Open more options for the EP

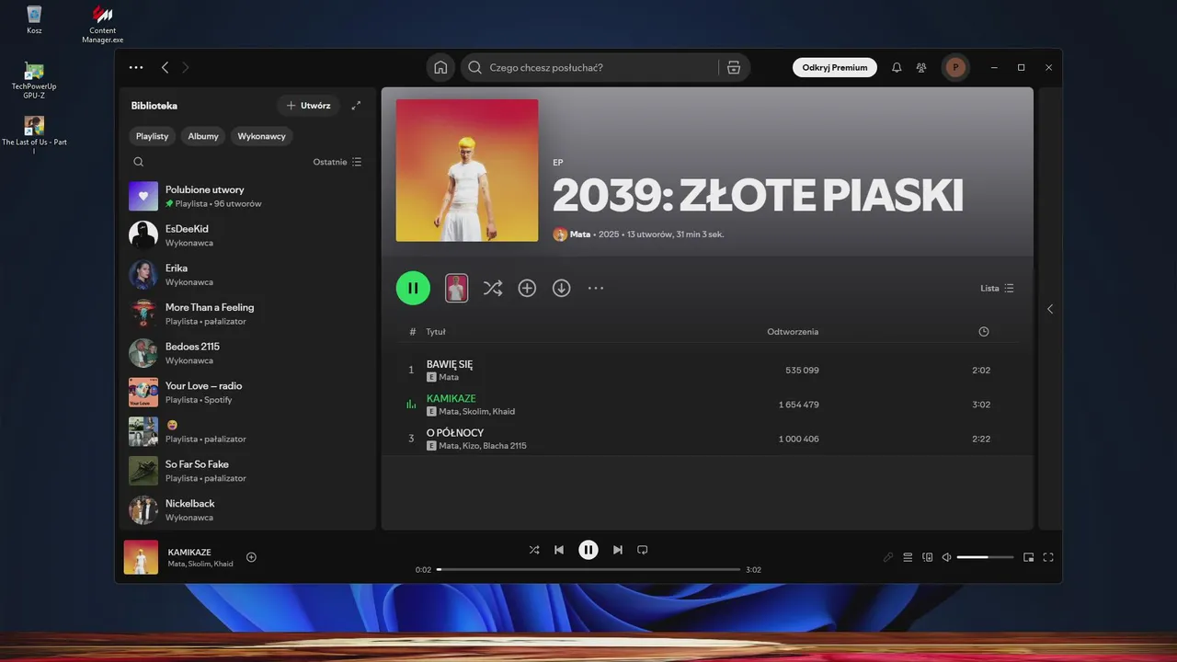click(x=596, y=288)
